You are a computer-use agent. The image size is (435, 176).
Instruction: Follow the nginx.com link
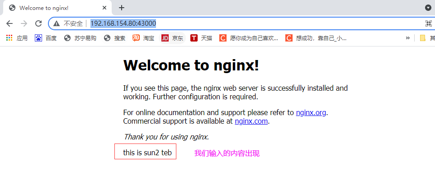251,121
